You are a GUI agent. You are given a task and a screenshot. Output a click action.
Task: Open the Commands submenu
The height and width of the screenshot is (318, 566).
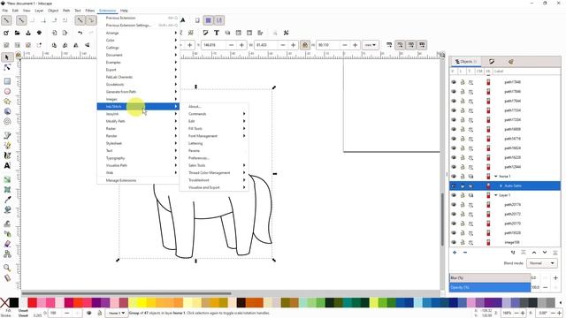[x=214, y=114]
